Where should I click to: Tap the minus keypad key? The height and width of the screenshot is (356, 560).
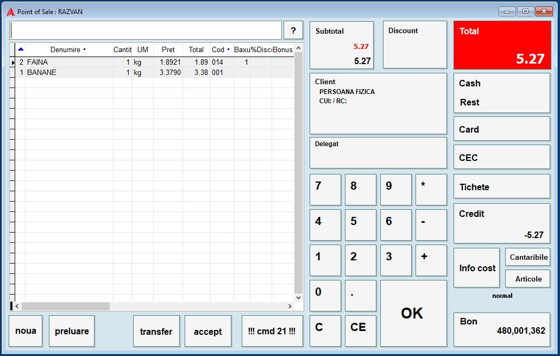(x=431, y=225)
